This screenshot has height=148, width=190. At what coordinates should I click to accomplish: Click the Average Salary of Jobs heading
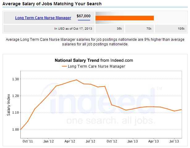coord(52,4)
